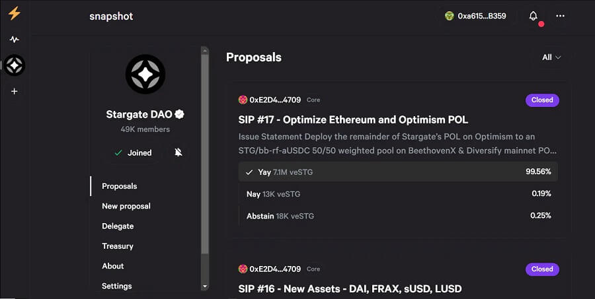Click the scrollbar down arrow in sidebar
595x299 pixels.
click(205, 286)
